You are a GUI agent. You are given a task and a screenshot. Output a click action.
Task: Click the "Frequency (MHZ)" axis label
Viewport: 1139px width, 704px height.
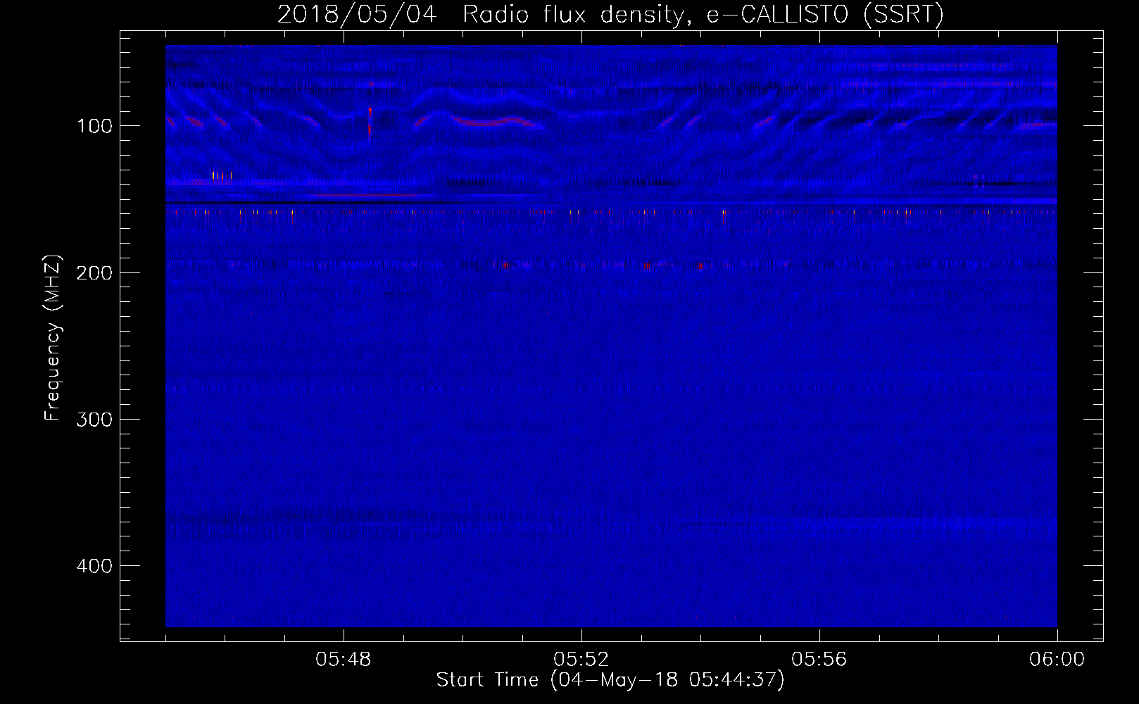(53, 338)
